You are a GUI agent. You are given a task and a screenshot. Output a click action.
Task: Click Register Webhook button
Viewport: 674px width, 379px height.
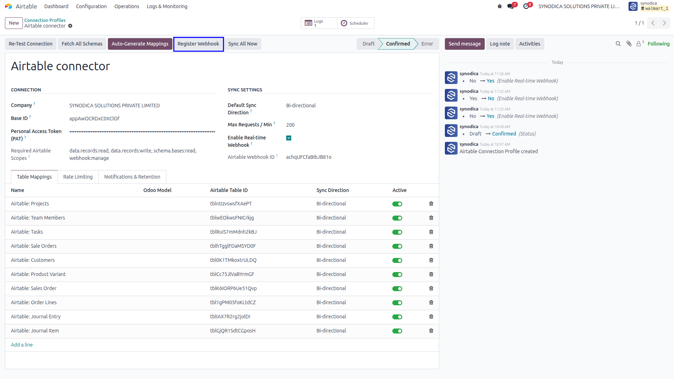point(198,44)
